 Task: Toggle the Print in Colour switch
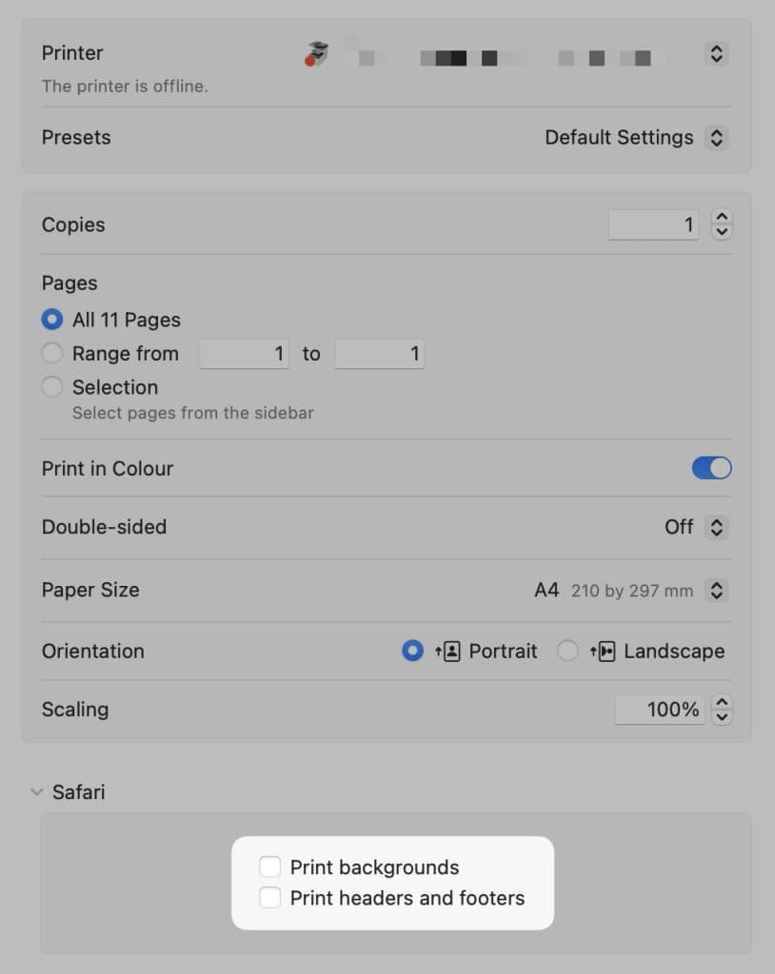click(x=711, y=468)
